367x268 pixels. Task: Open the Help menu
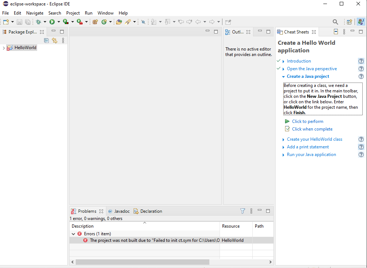click(x=123, y=13)
